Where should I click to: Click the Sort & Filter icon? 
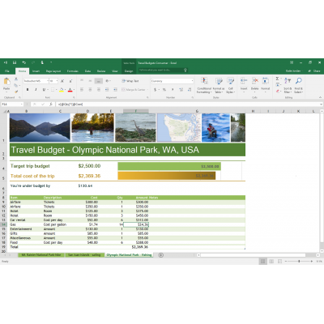click(x=288, y=85)
